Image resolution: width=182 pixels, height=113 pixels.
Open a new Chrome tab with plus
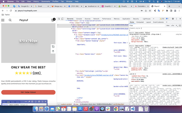point(169,6)
